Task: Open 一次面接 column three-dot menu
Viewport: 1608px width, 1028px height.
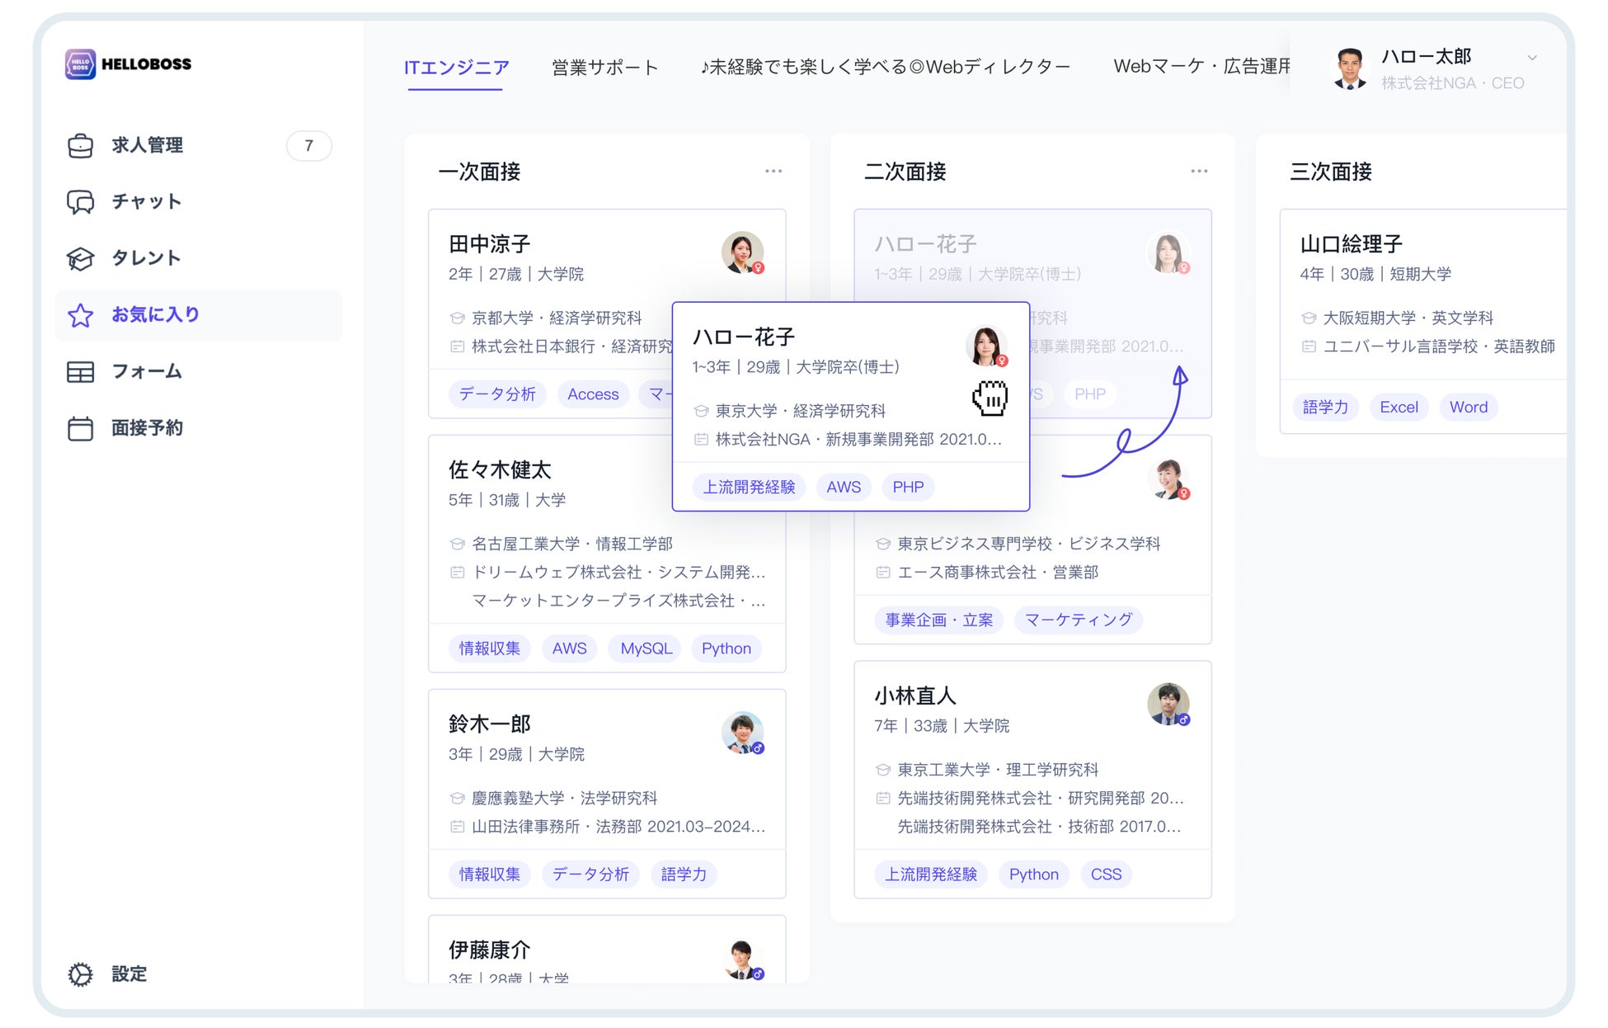Action: 773,171
